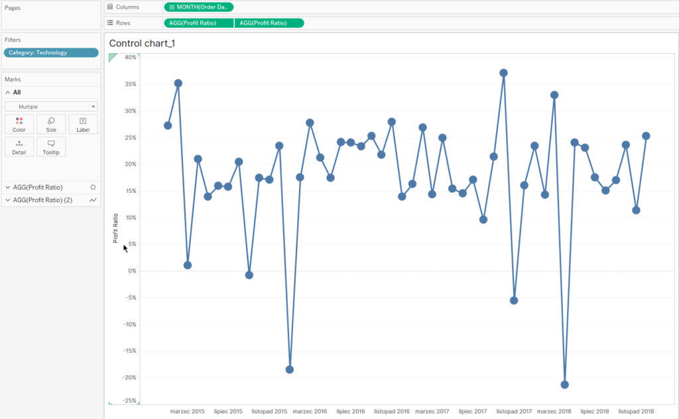Viewport: 679px width, 419px height.
Task: Click the Rows shelf icon
Action: 110,23
